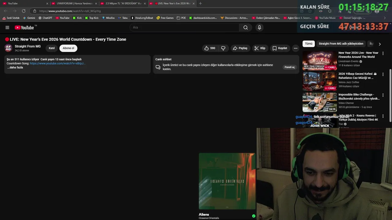Switch to the first YouTube browser tab
Image resolution: width=392 pixels, height=220 pixels.
pyautogui.click(x=25, y=3)
